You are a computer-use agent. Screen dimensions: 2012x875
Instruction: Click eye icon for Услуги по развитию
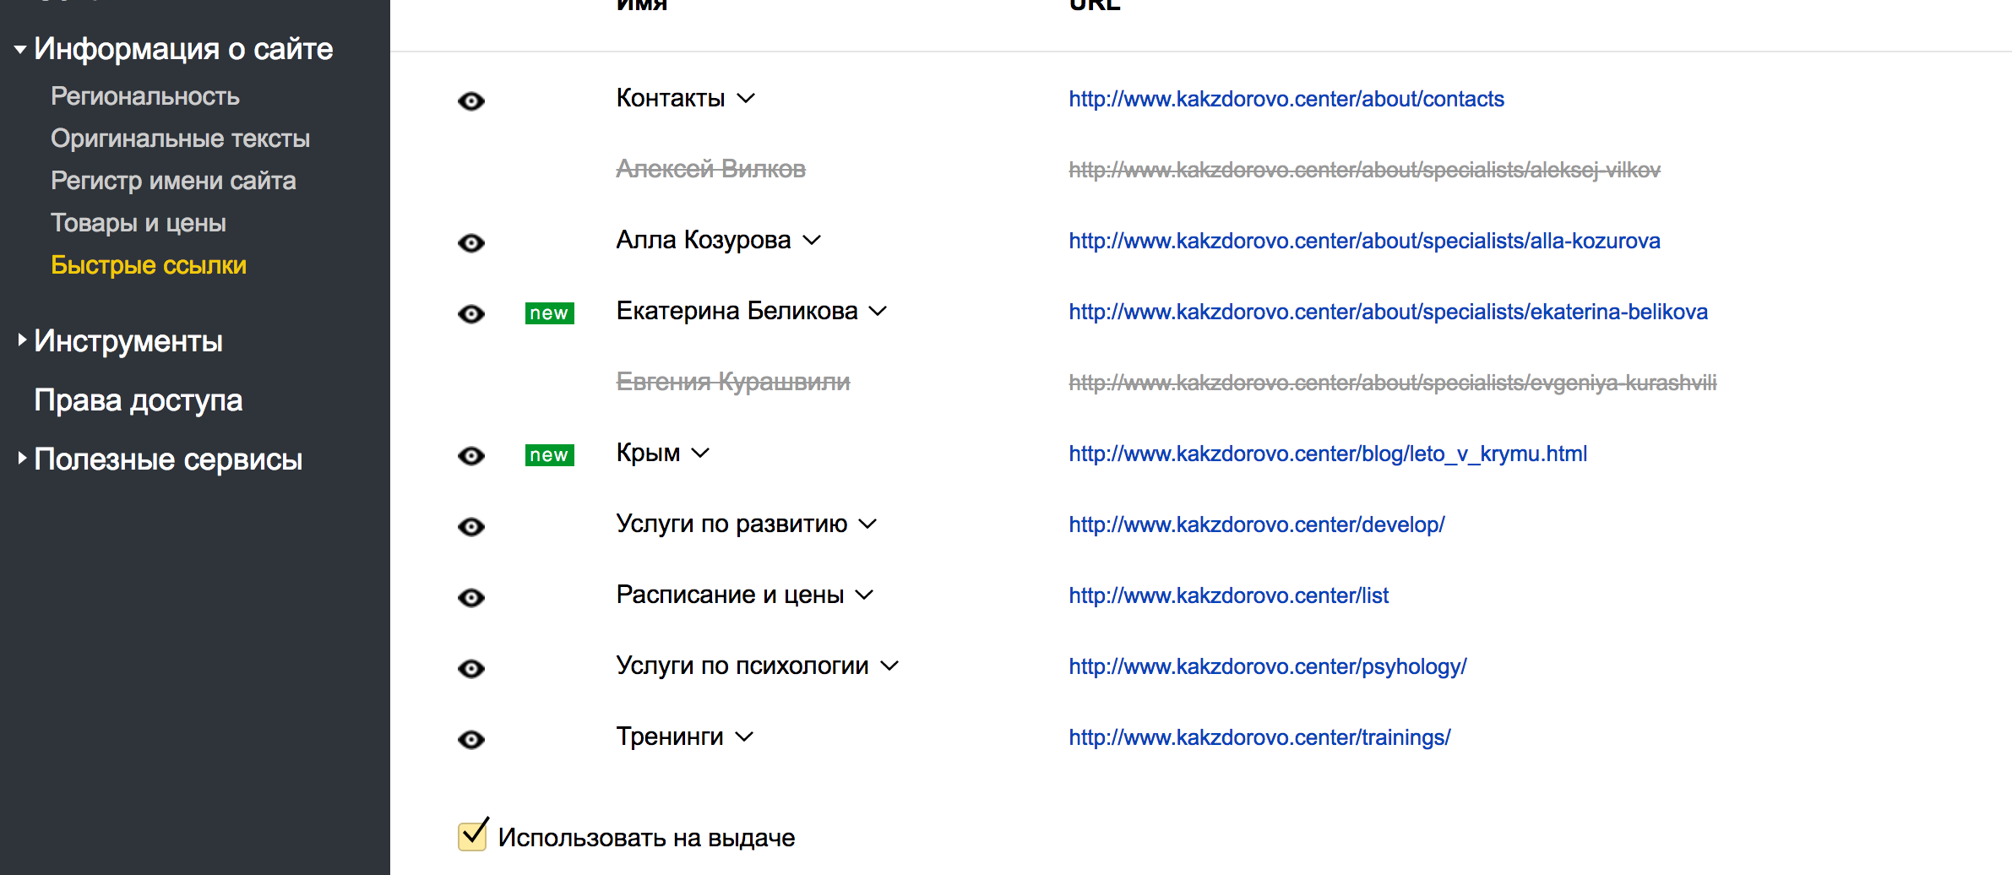471,527
